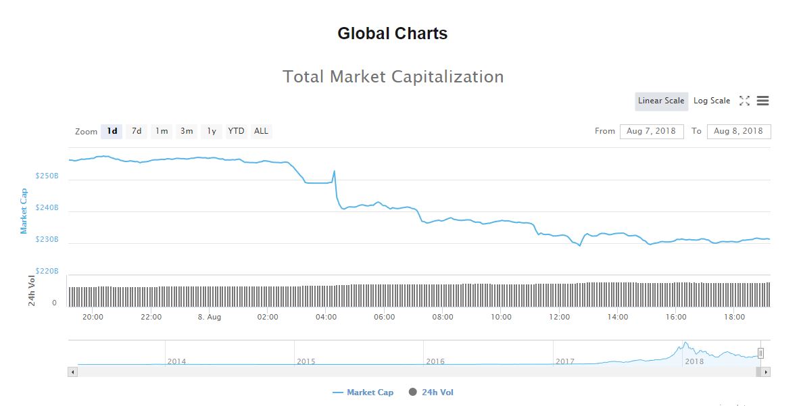Set zoom range to 3m
The image size is (801, 406).
coord(187,131)
